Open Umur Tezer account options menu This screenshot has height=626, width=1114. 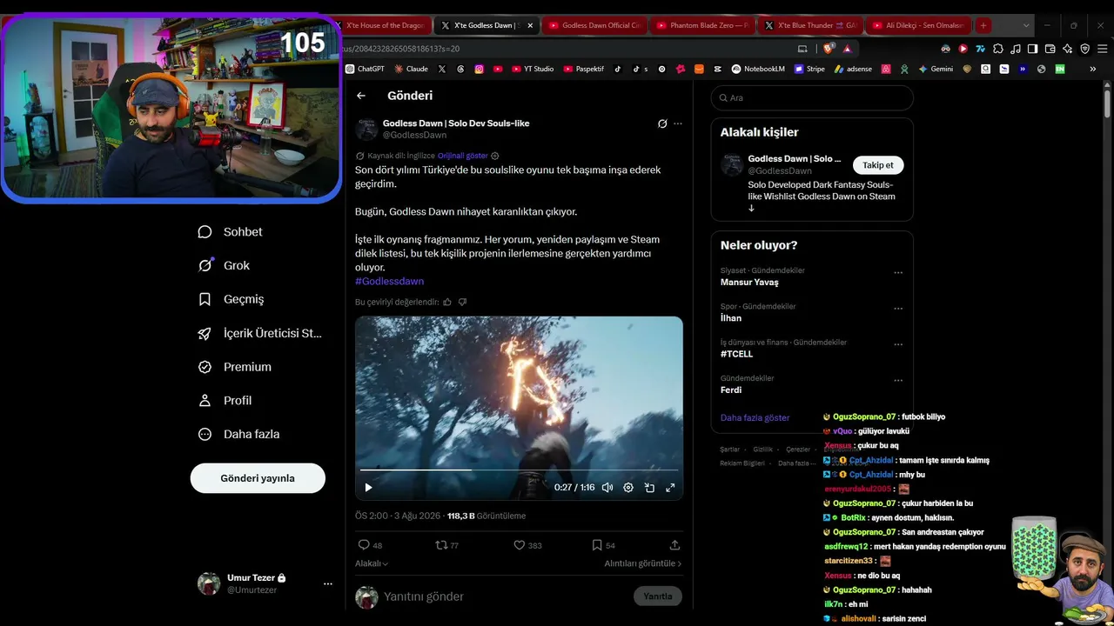[328, 583]
